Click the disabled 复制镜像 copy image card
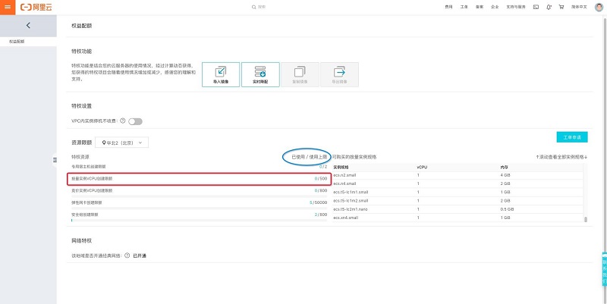Screen dimensions: 607x304 click(x=300, y=74)
